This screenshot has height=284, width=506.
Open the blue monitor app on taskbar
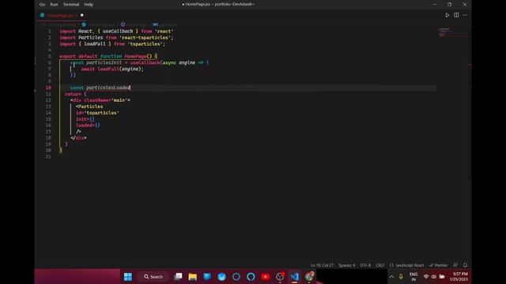tap(207, 277)
